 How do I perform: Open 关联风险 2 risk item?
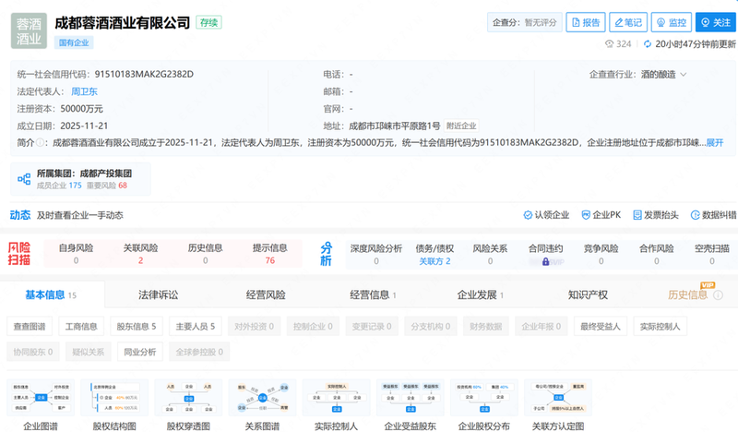(x=140, y=254)
